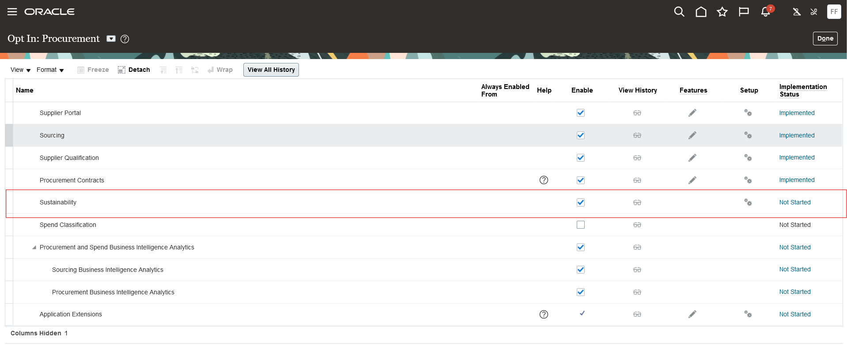The image size is (847, 345).
Task: View history icon for Sustainability
Action: click(x=637, y=203)
